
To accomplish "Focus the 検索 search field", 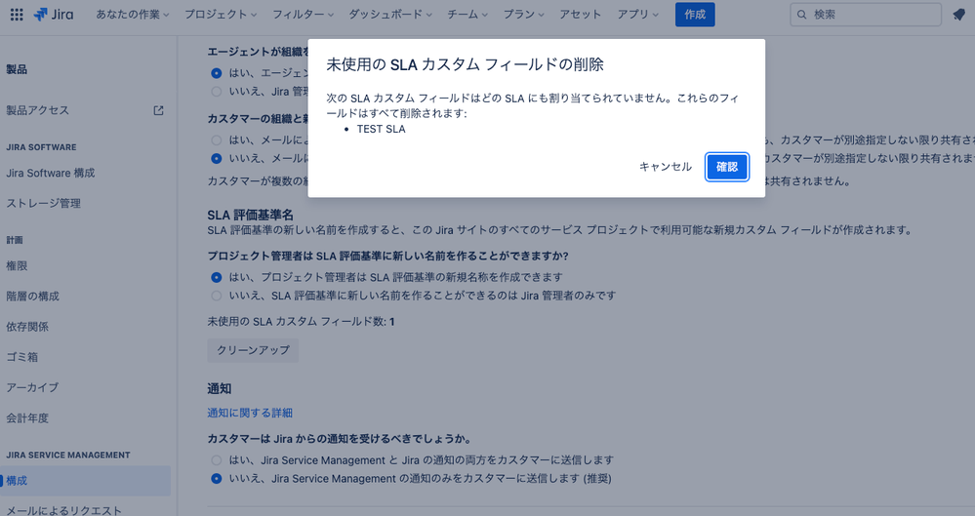I will (x=866, y=15).
